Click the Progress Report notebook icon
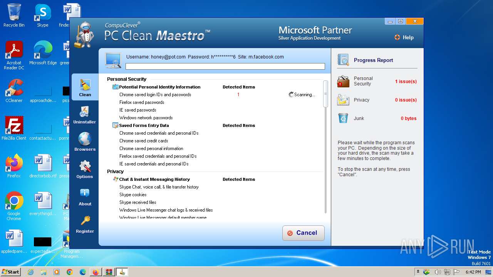The image size is (493, 277). pos(343,60)
